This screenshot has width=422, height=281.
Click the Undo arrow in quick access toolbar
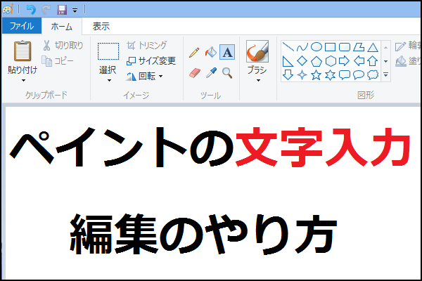coord(31,9)
